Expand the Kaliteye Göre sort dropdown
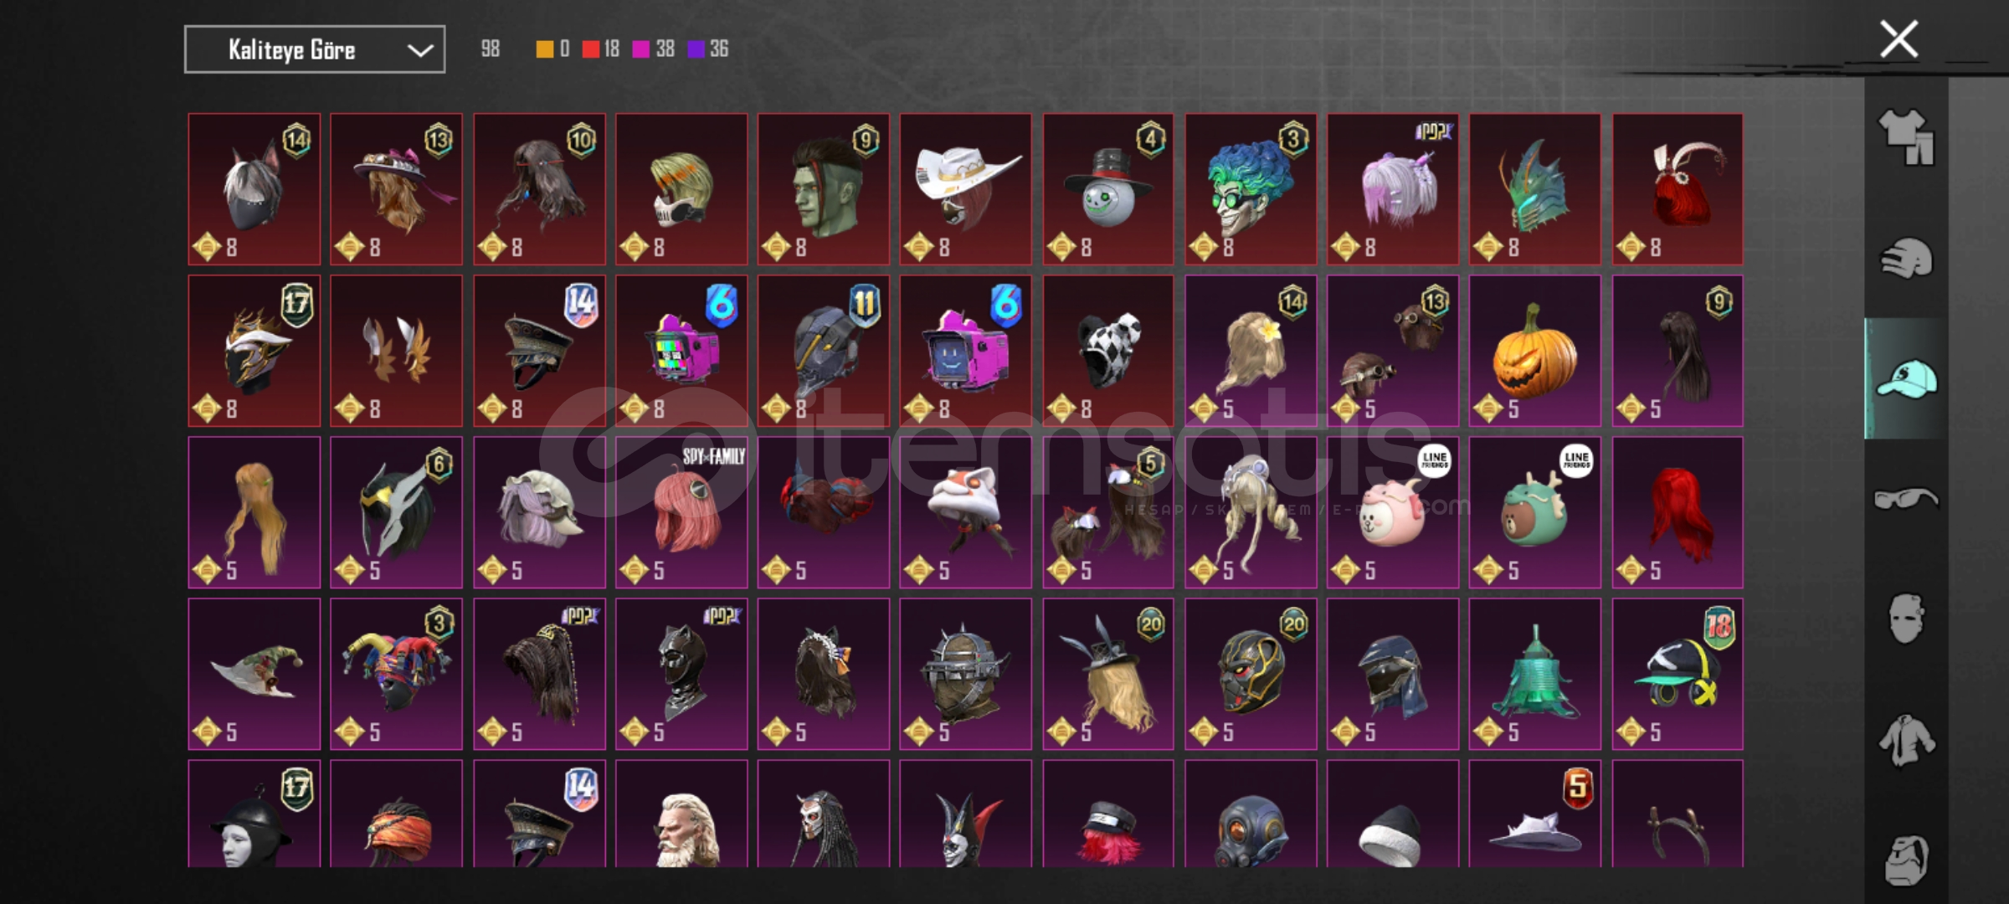The width and height of the screenshot is (2009, 904). pos(315,49)
